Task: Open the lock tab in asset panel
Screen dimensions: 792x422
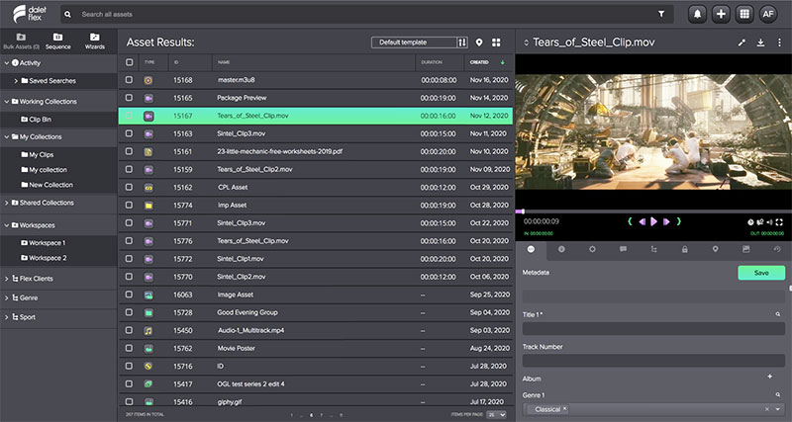Action: click(684, 249)
